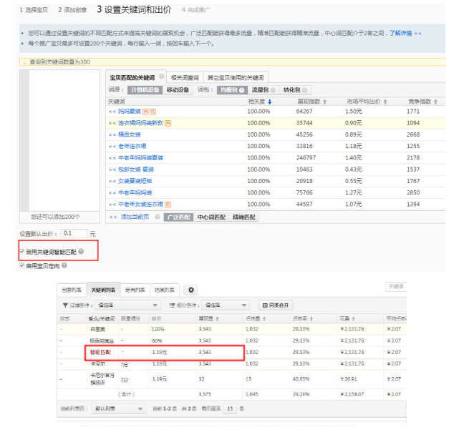Click the 同类合并 button

[276, 305]
